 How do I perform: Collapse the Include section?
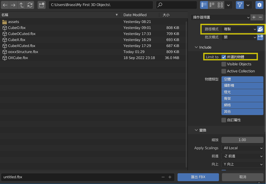[x=196, y=47]
